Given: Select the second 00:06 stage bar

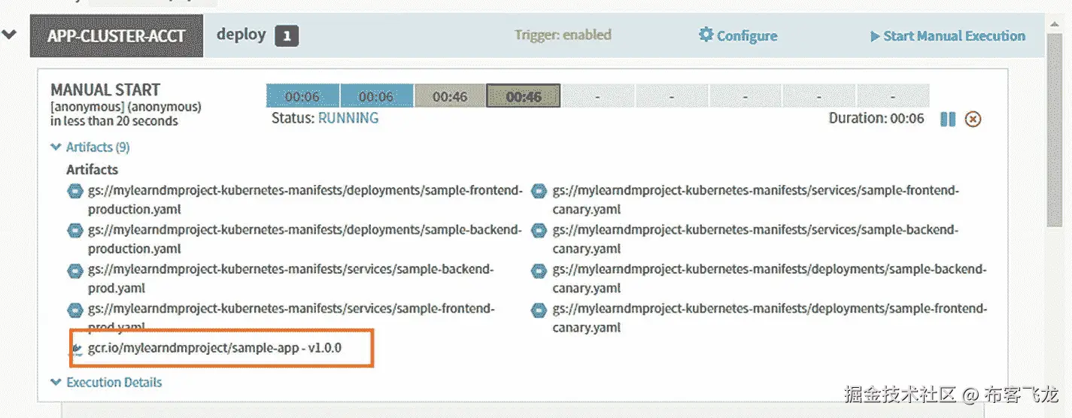Looking at the screenshot, I should tap(376, 96).
